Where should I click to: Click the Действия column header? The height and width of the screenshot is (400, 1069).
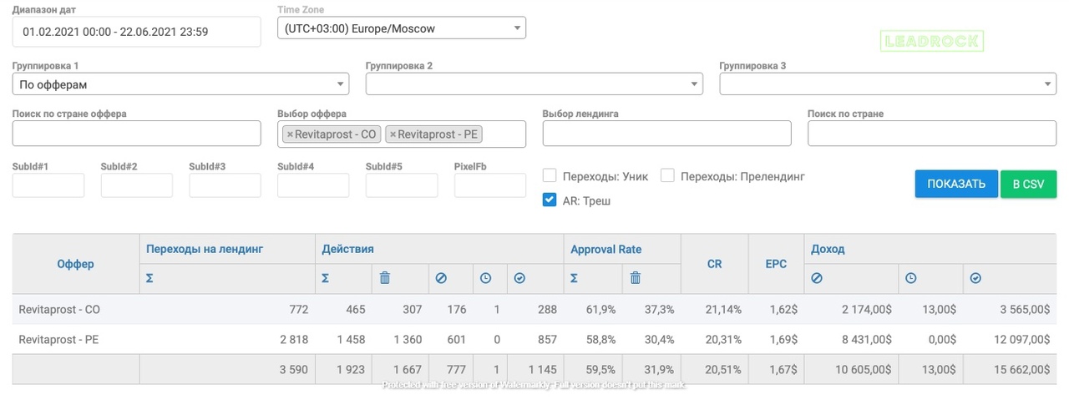point(347,249)
